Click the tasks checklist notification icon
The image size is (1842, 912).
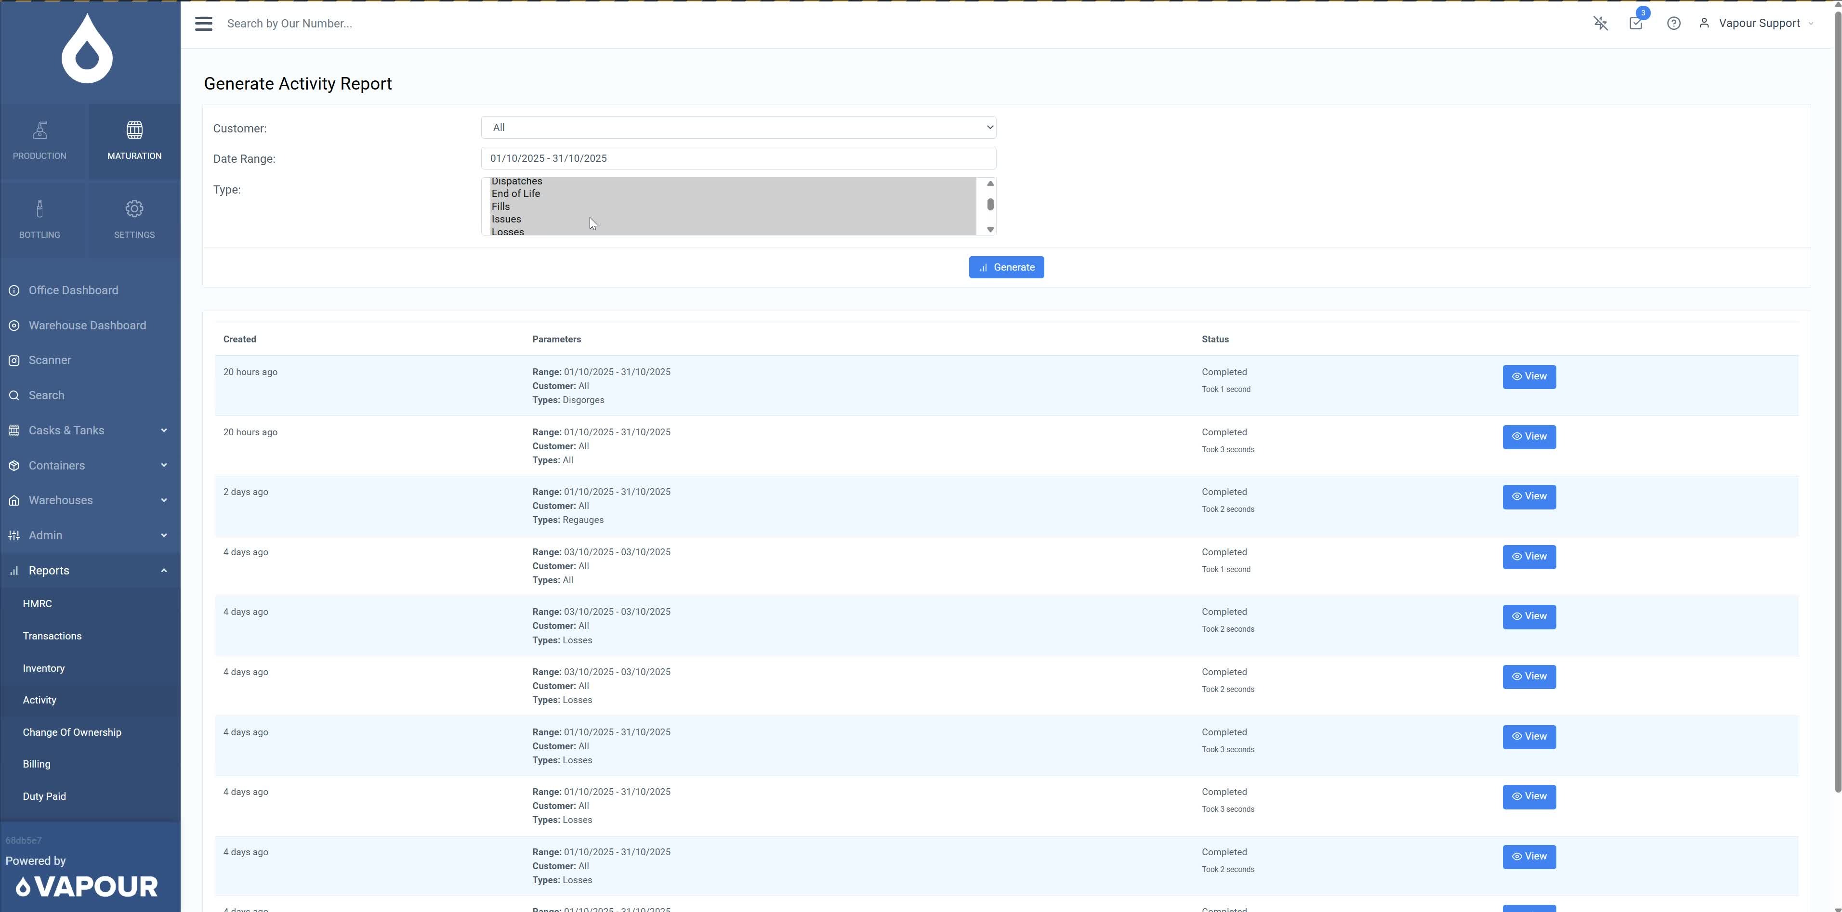(x=1635, y=24)
